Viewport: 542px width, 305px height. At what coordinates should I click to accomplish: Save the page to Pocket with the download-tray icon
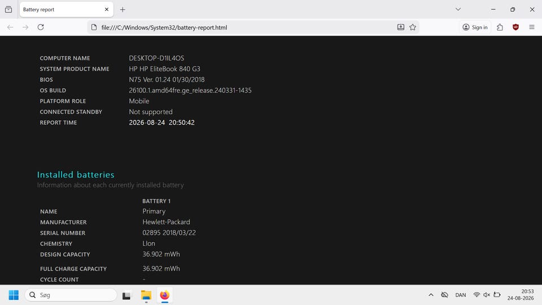click(x=401, y=27)
